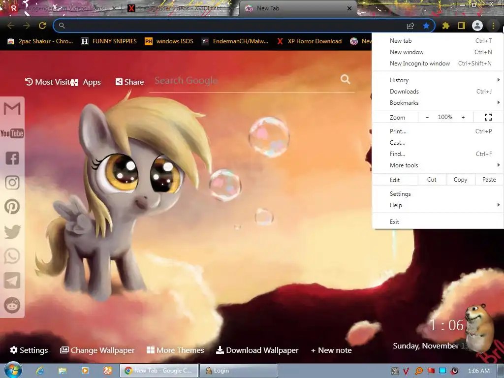504x378 pixels.
Task: Expand the History submenu
Action: tap(438, 80)
